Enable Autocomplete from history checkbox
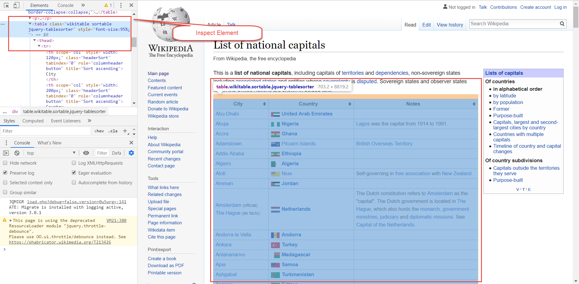The height and width of the screenshot is (284, 579). pyautogui.click(x=74, y=182)
